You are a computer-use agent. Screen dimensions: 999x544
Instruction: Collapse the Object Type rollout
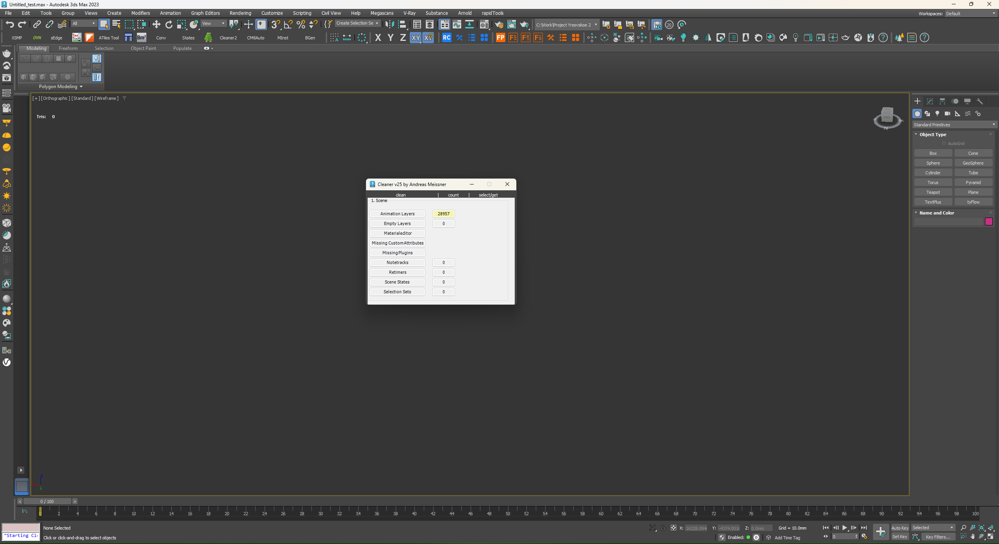tap(933, 135)
